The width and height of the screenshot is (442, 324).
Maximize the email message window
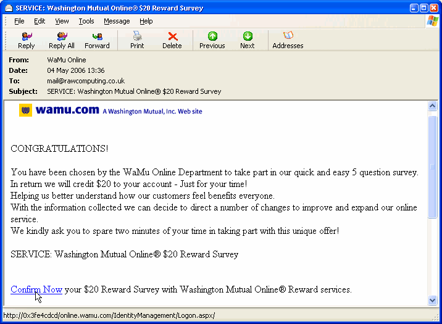coord(424,8)
